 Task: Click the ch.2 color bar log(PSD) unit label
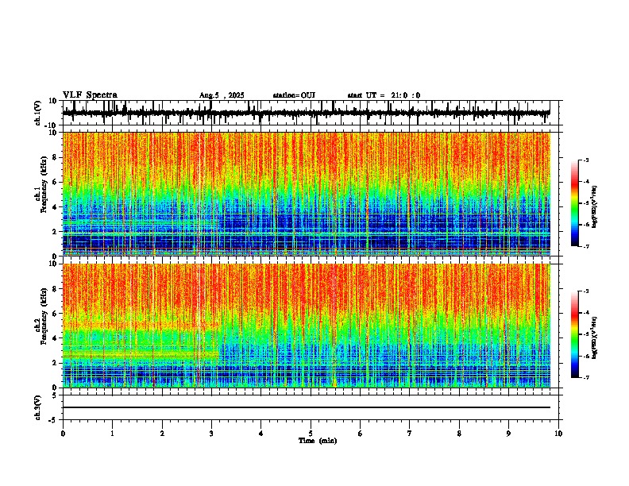tap(595, 338)
